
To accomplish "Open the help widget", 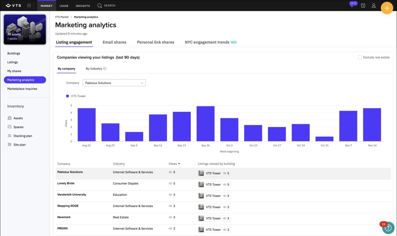I will tap(388, 228).
